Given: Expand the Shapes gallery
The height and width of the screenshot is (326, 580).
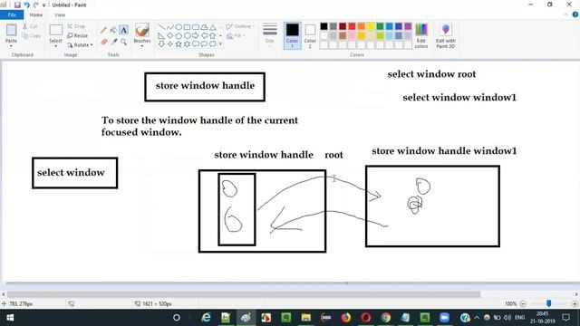Looking at the screenshot, I should 221,44.
